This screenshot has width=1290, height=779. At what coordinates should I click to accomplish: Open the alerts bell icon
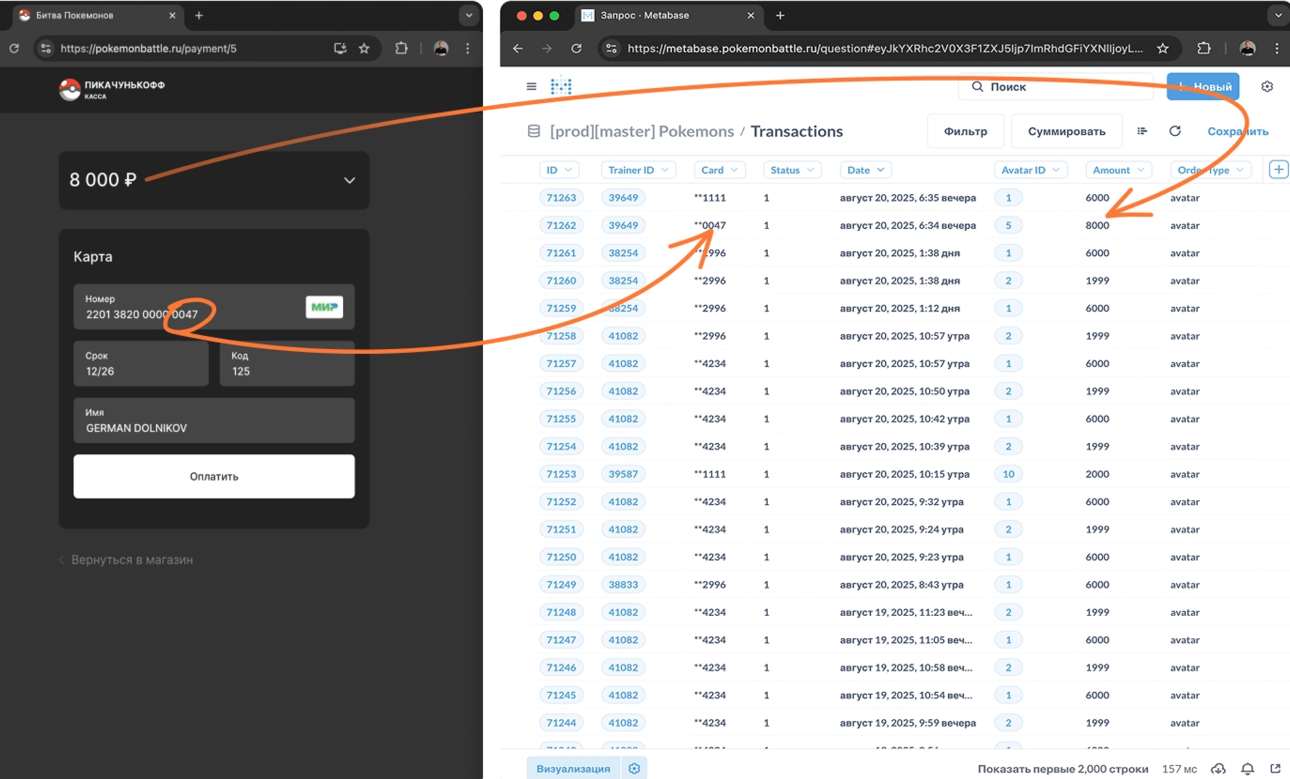[1247, 768]
